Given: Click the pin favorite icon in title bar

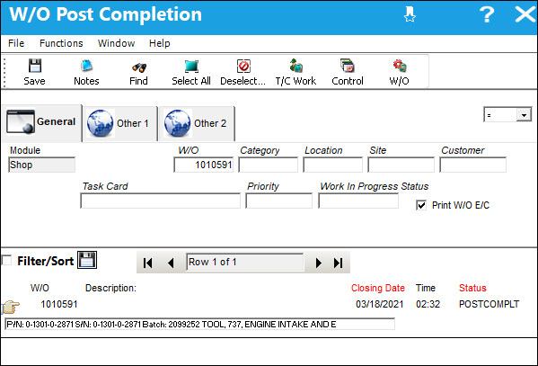Looking at the screenshot, I should (x=410, y=14).
